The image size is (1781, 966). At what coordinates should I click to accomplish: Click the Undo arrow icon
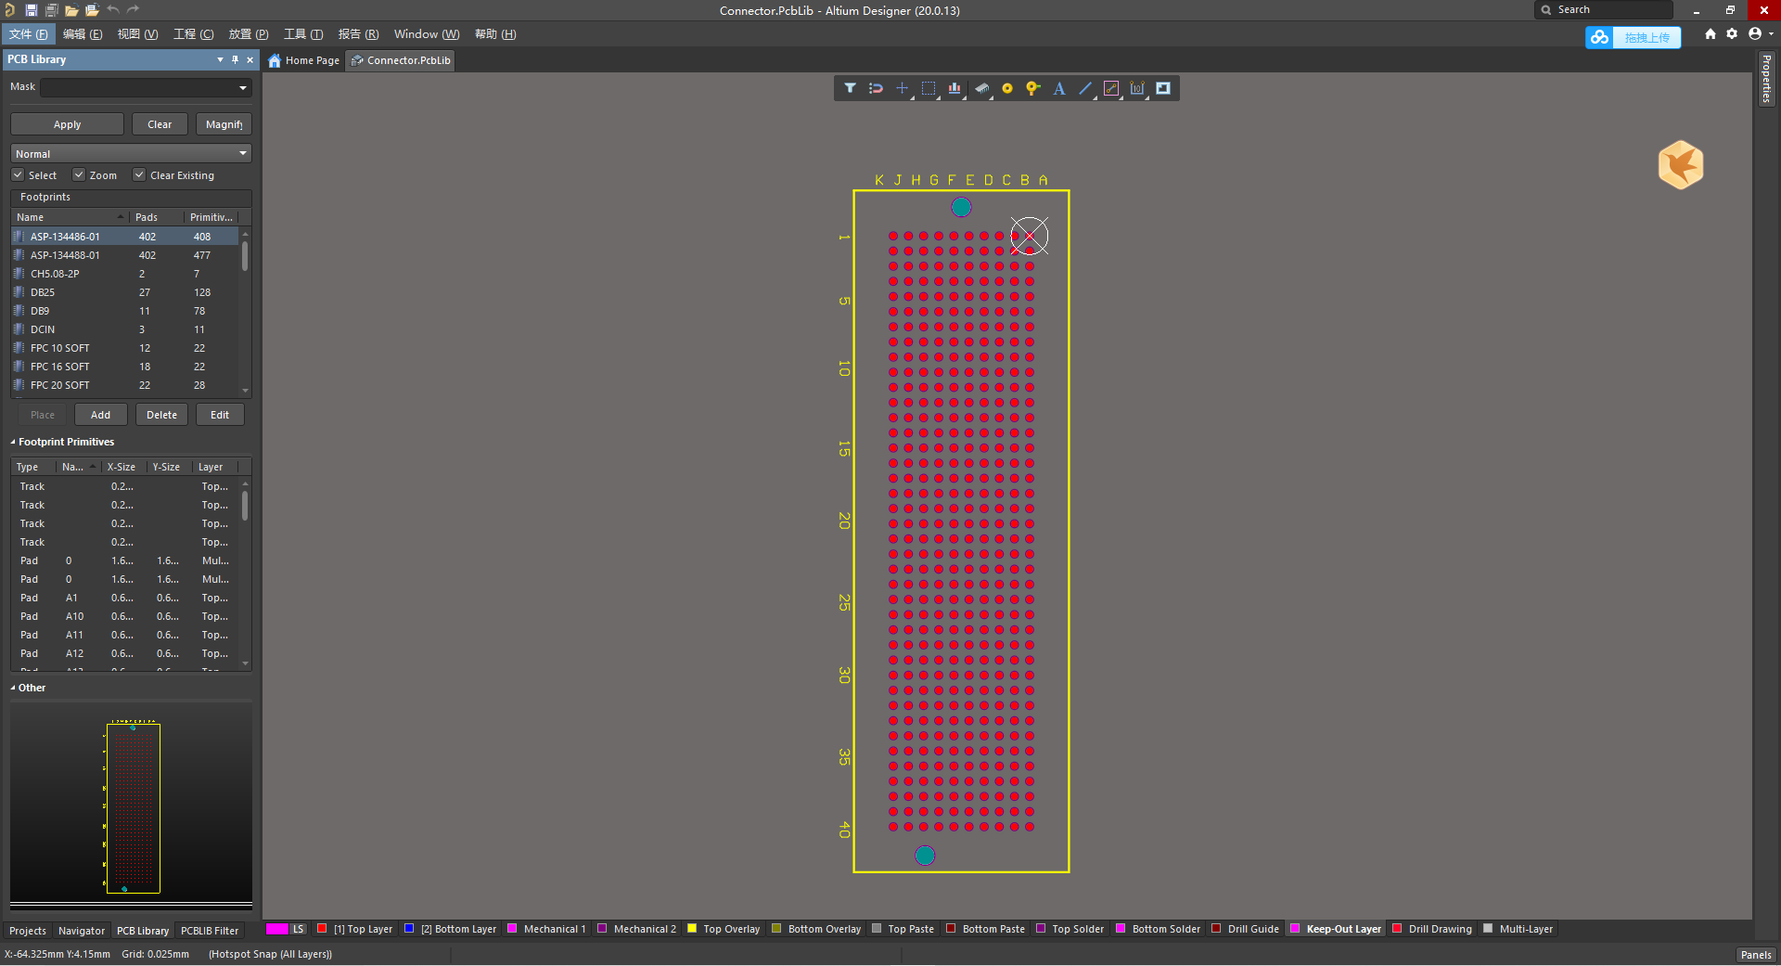pos(112,10)
